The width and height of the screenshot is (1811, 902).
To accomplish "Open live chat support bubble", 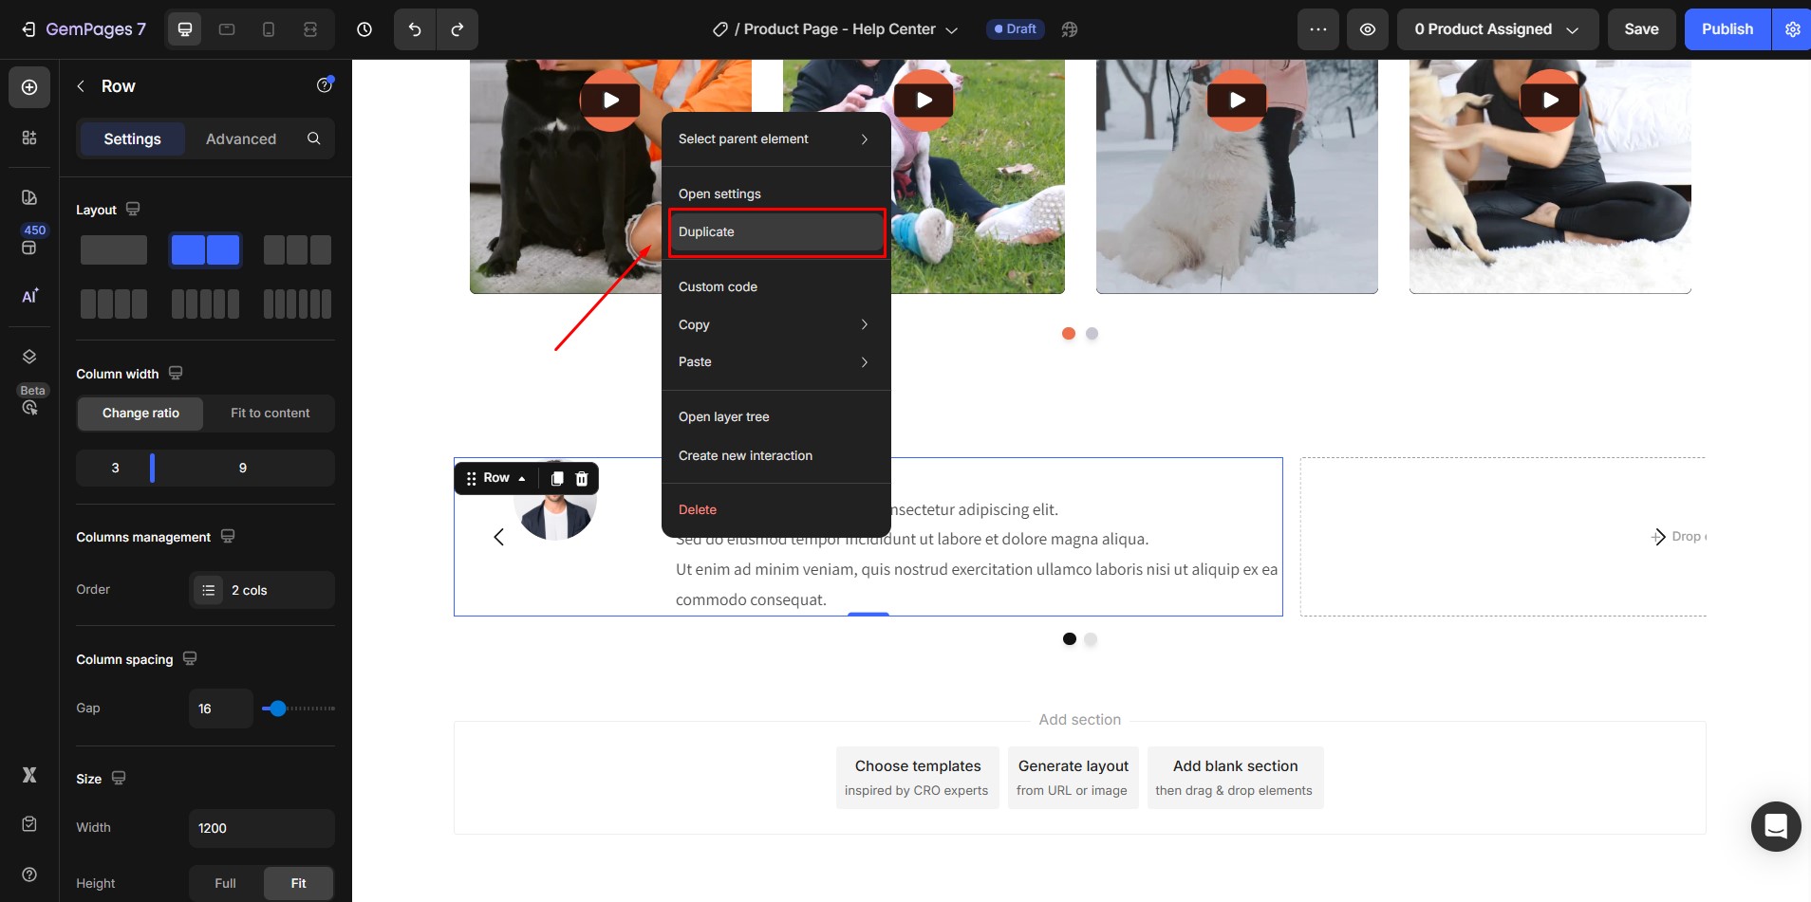I will pos(1775,826).
